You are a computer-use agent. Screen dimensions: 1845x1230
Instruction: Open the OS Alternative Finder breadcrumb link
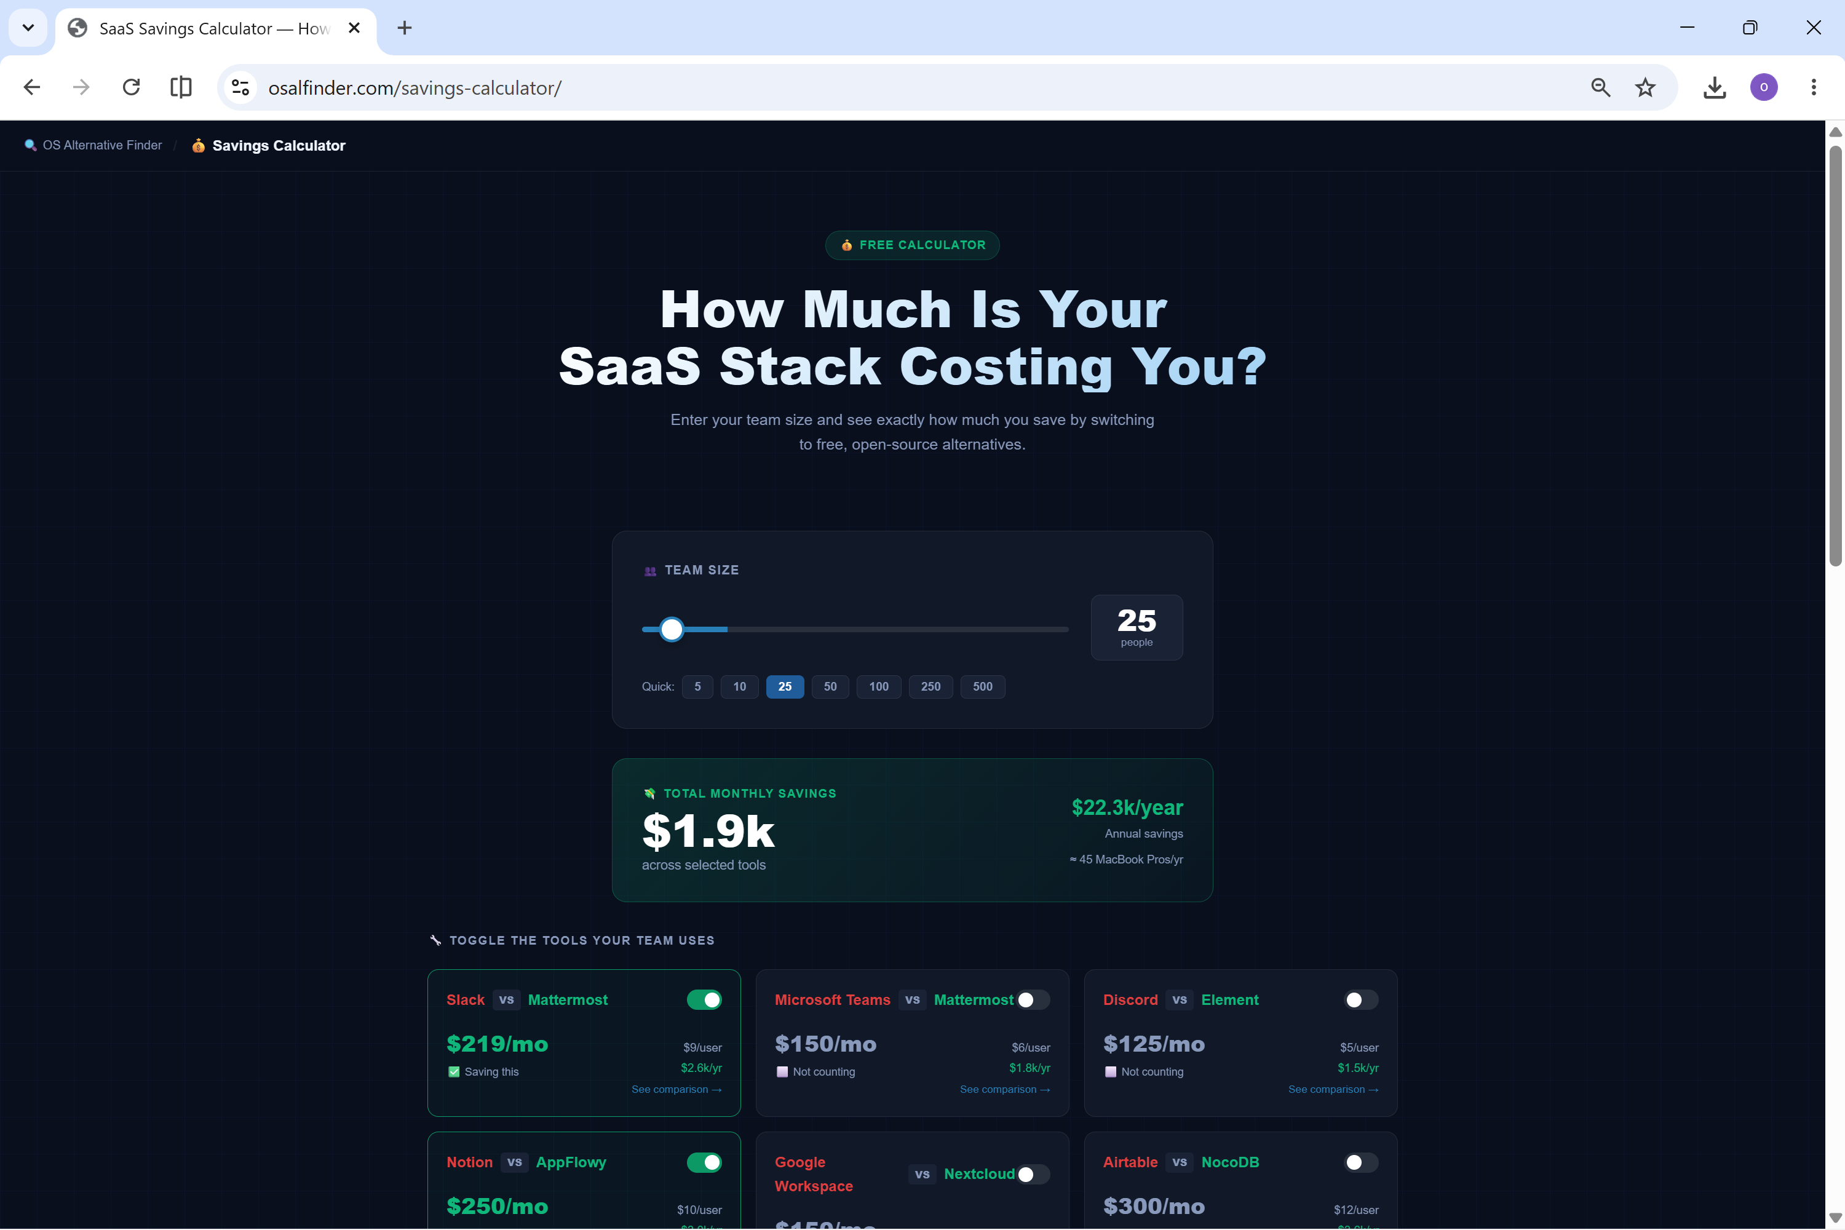click(93, 145)
